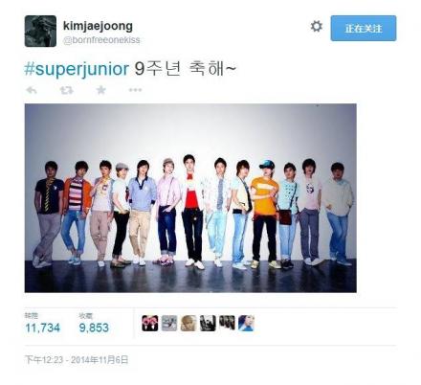Enlarge the attached group photo
The width and height of the screenshot is (421, 385).
point(190,198)
